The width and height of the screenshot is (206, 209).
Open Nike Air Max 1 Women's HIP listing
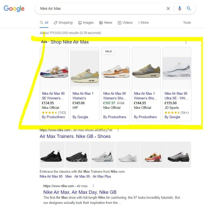tap(83, 96)
